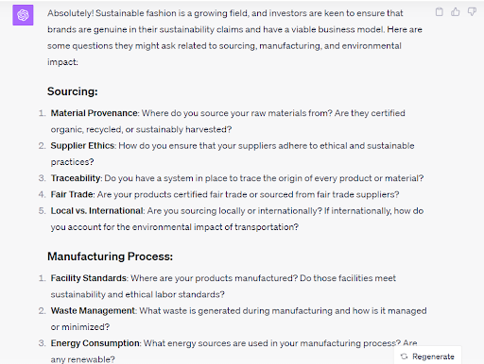
Task: Click the 'Local vs. International' label
Action: pos(96,211)
